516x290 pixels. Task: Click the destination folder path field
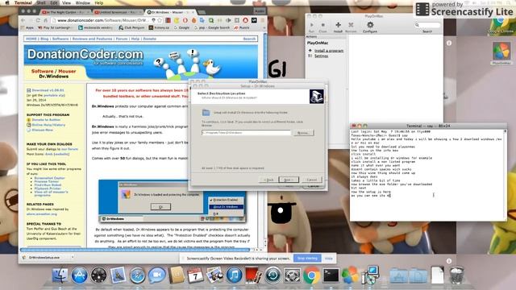pyautogui.click(x=246, y=132)
